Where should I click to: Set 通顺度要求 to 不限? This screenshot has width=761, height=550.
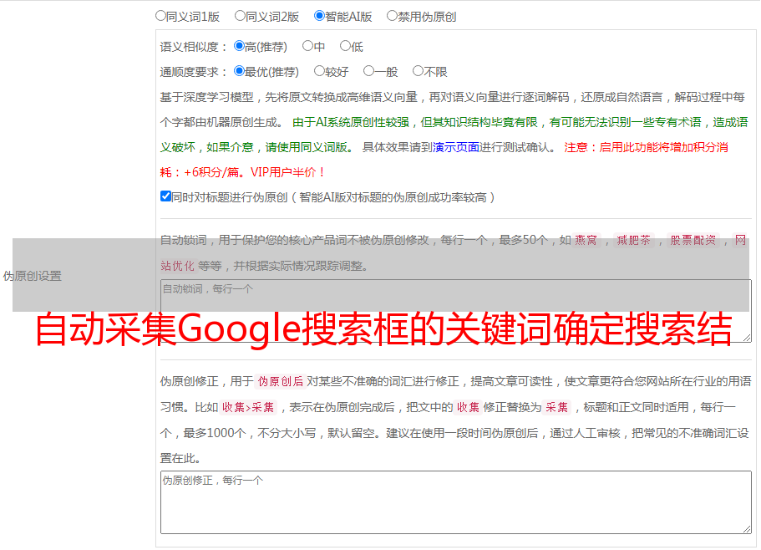pyautogui.click(x=418, y=71)
